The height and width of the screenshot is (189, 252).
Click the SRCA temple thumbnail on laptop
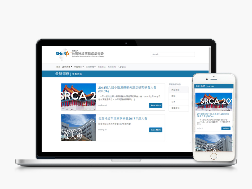pos(78,97)
